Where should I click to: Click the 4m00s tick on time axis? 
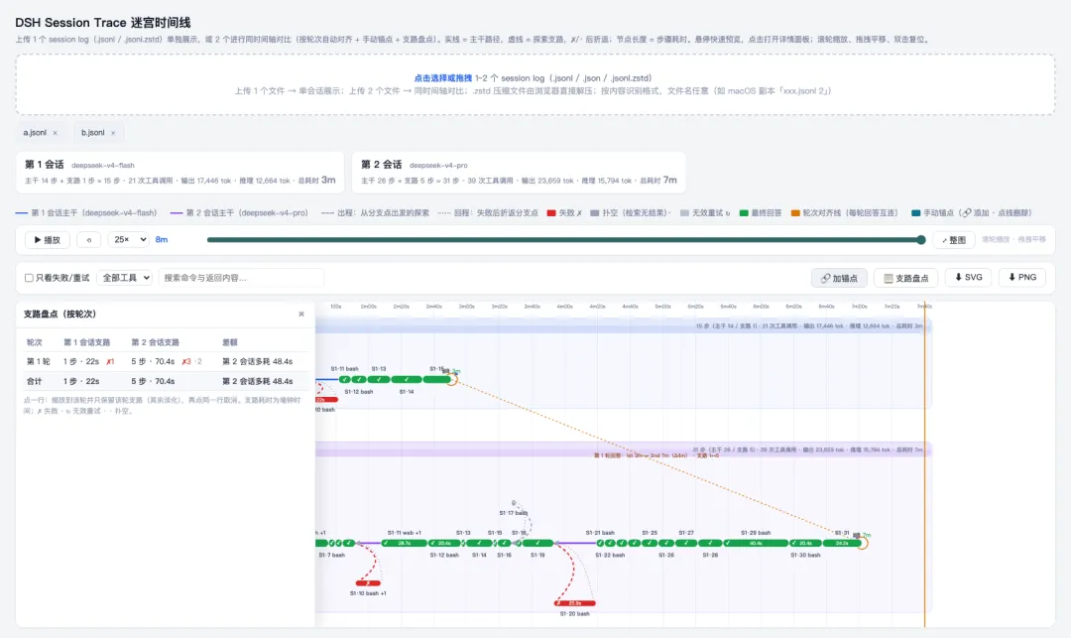click(564, 307)
